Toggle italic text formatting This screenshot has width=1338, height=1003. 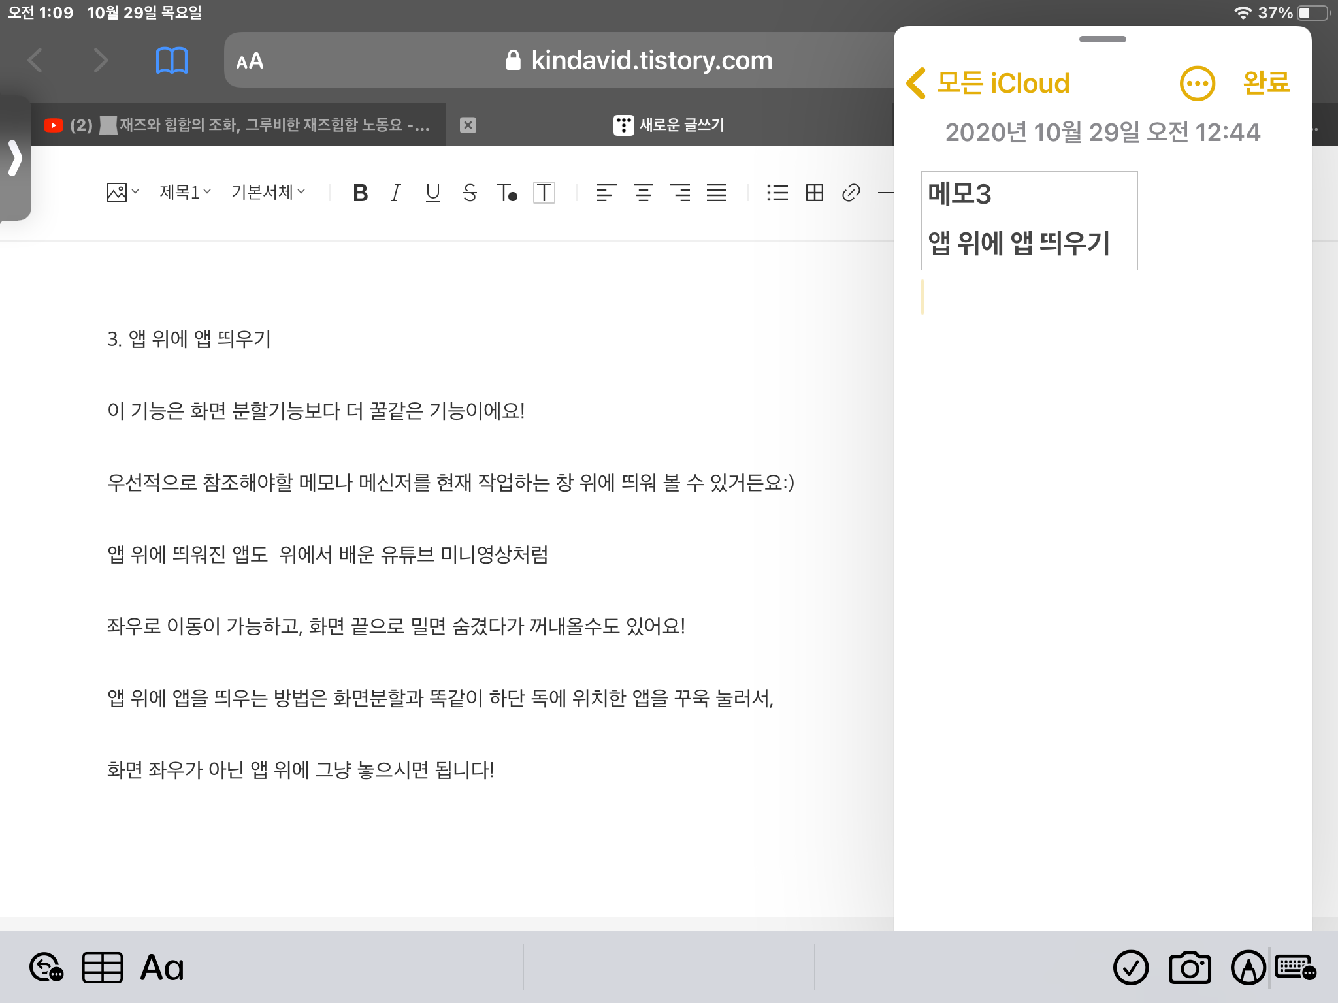pyautogui.click(x=395, y=193)
